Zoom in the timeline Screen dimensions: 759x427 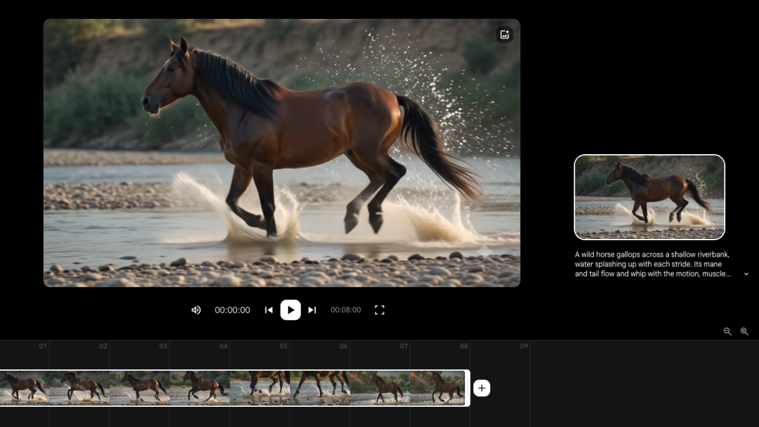tap(744, 332)
